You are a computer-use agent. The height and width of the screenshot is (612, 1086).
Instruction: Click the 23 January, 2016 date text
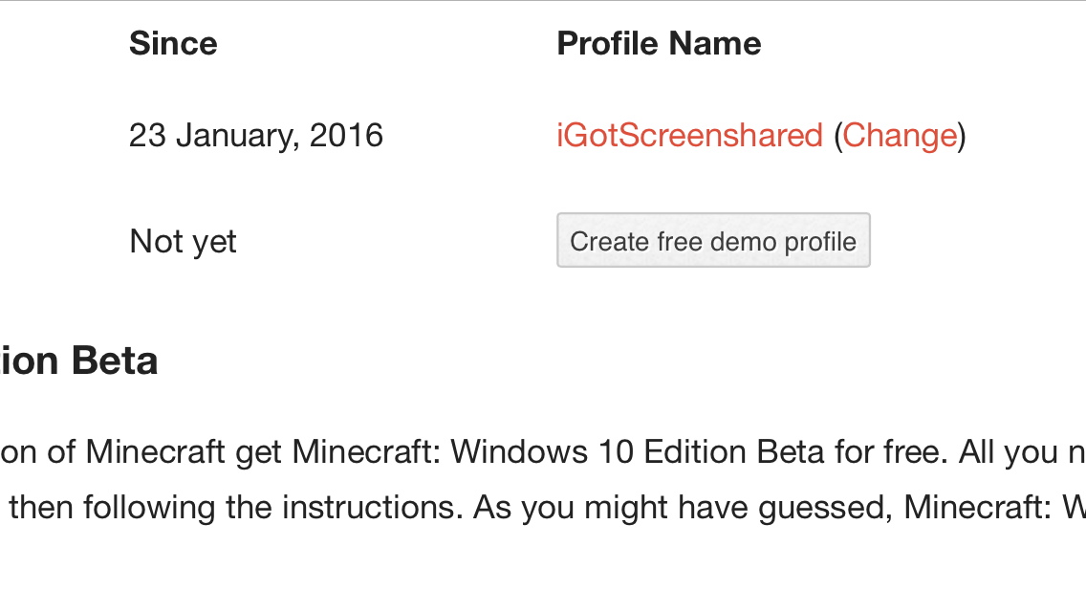coord(255,135)
